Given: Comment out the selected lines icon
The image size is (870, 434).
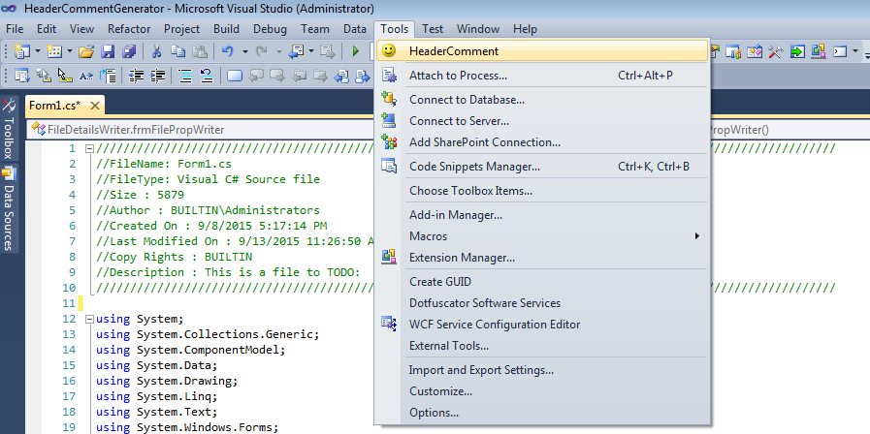Looking at the screenshot, I should tap(184, 76).
